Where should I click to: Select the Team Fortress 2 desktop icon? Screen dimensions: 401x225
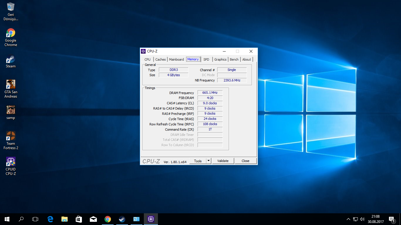click(11, 140)
